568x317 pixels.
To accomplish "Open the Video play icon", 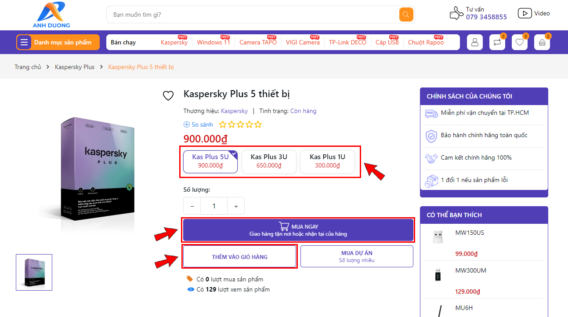I will 525,13.
